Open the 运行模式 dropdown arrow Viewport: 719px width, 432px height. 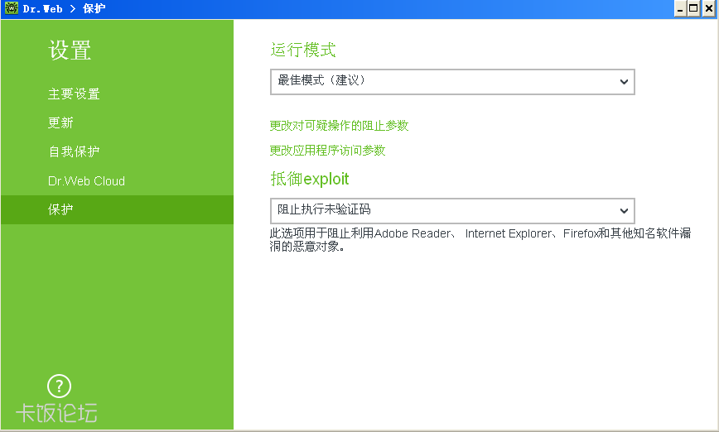pyautogui.click(x=624, y=82)
